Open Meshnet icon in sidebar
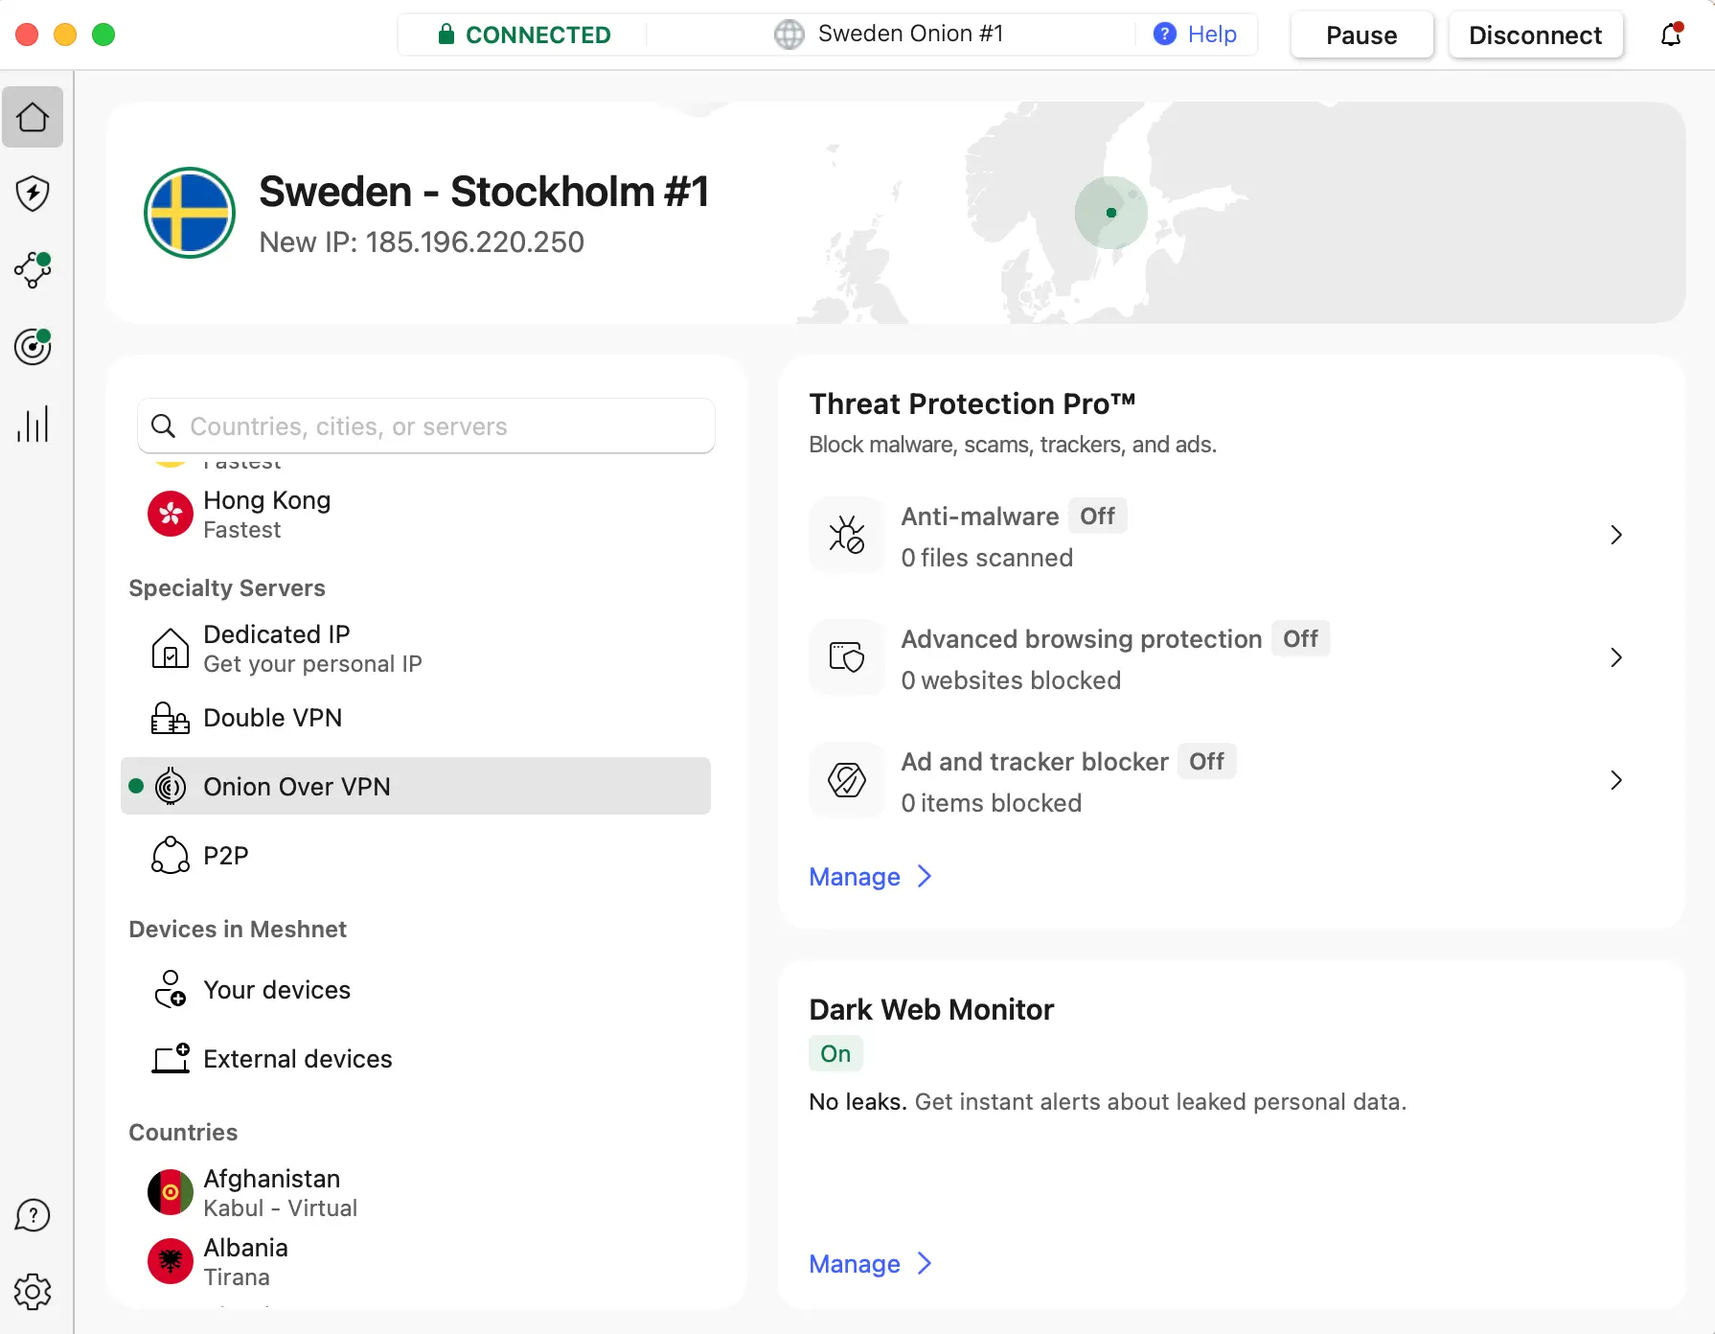Screen dimensions: 1715x1334 pos(33,270)
